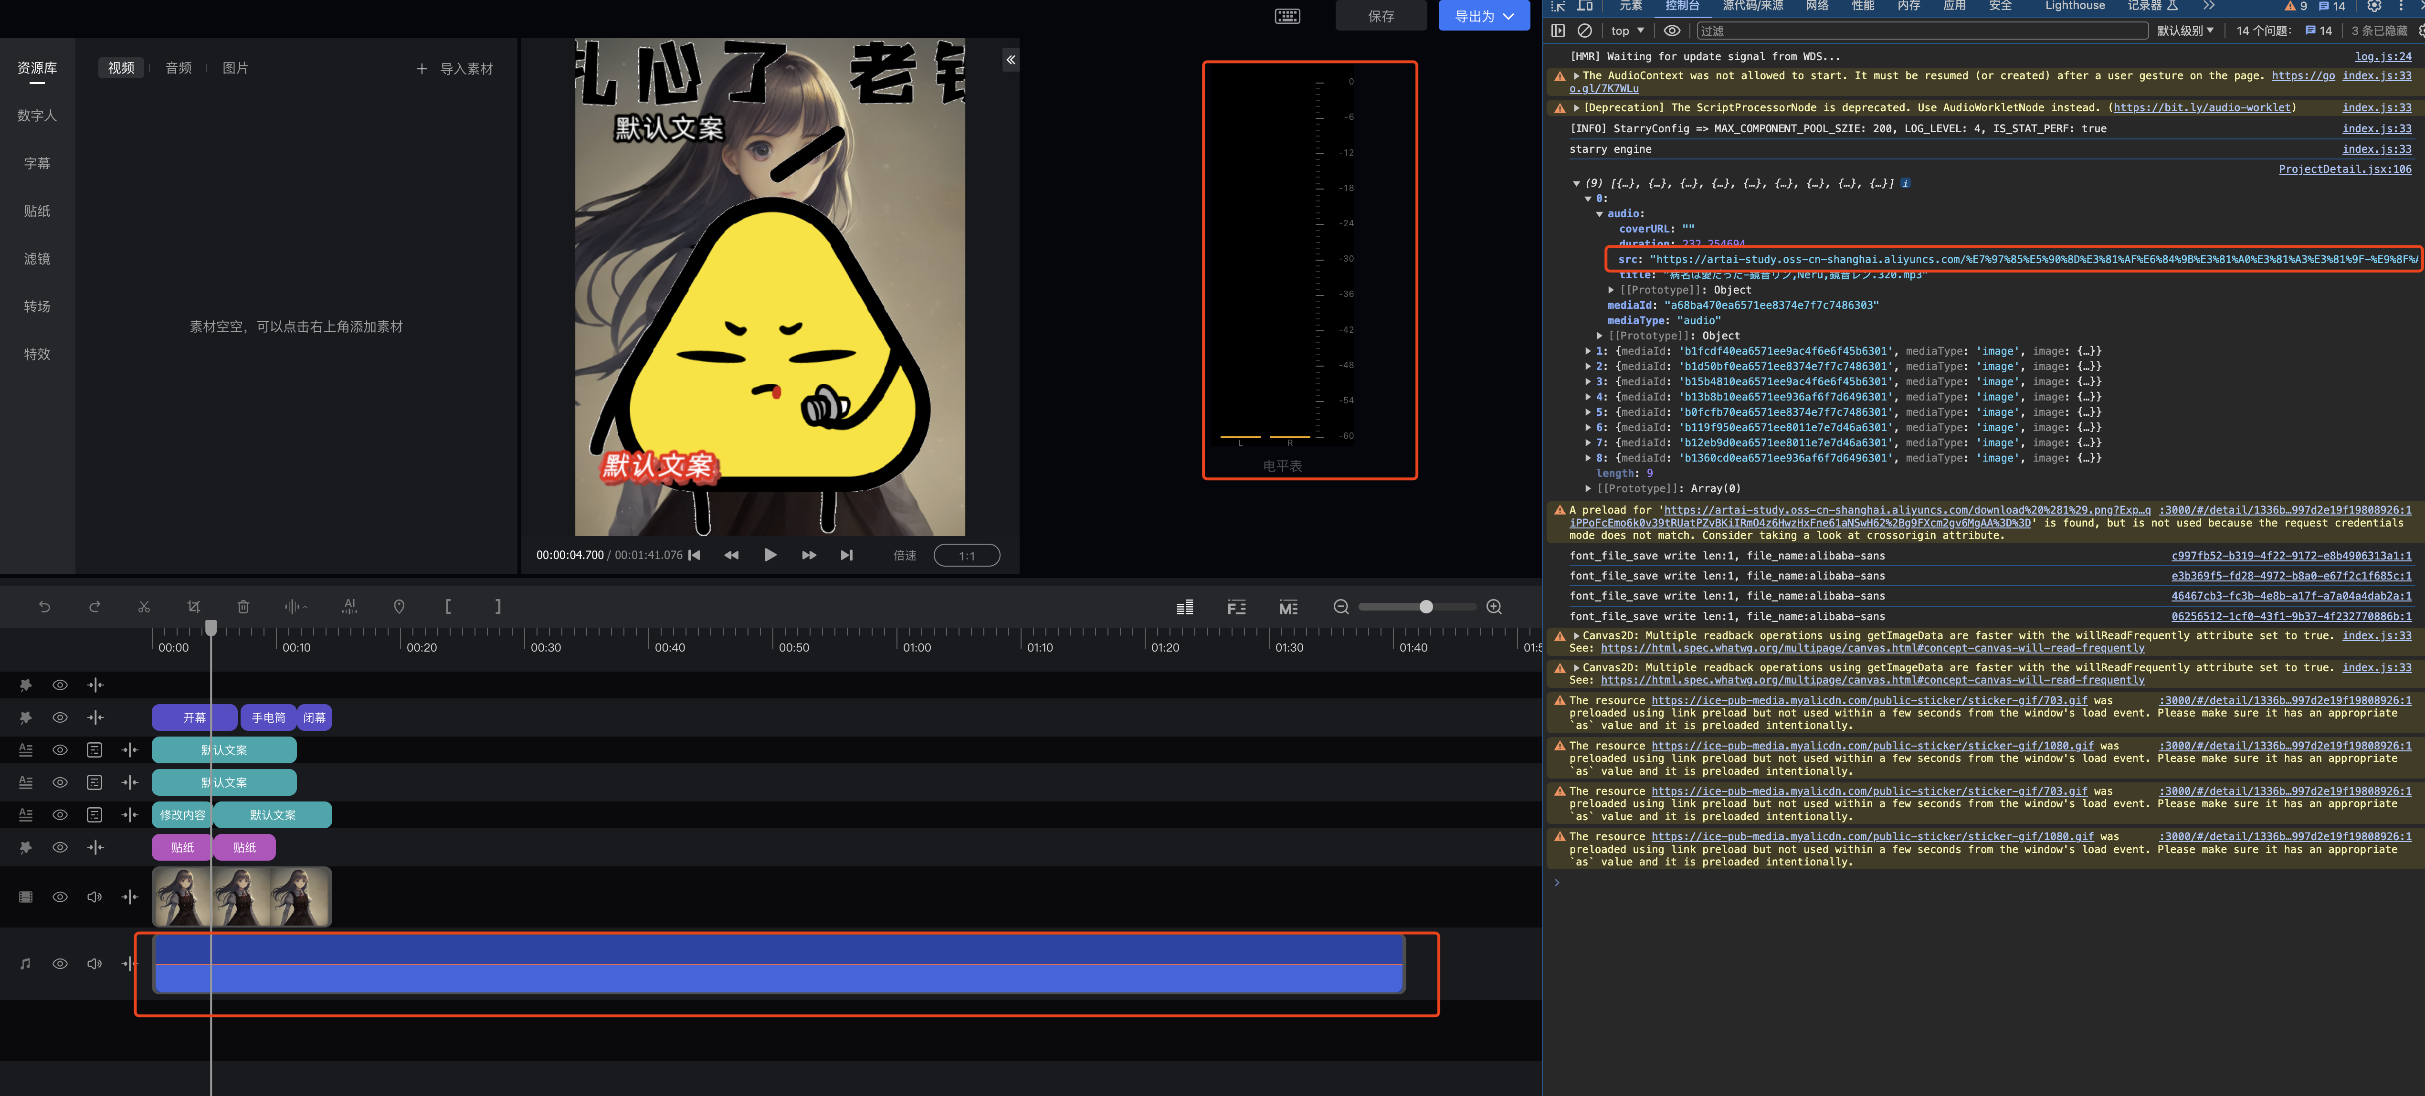This screenshot has width=2425, height=1096.
Task: Open DevTools settings gear
Action: [2374, 6]
